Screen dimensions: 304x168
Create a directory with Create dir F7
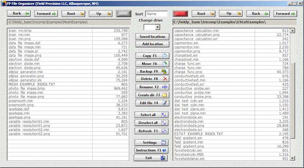click(x=151, y=95)
